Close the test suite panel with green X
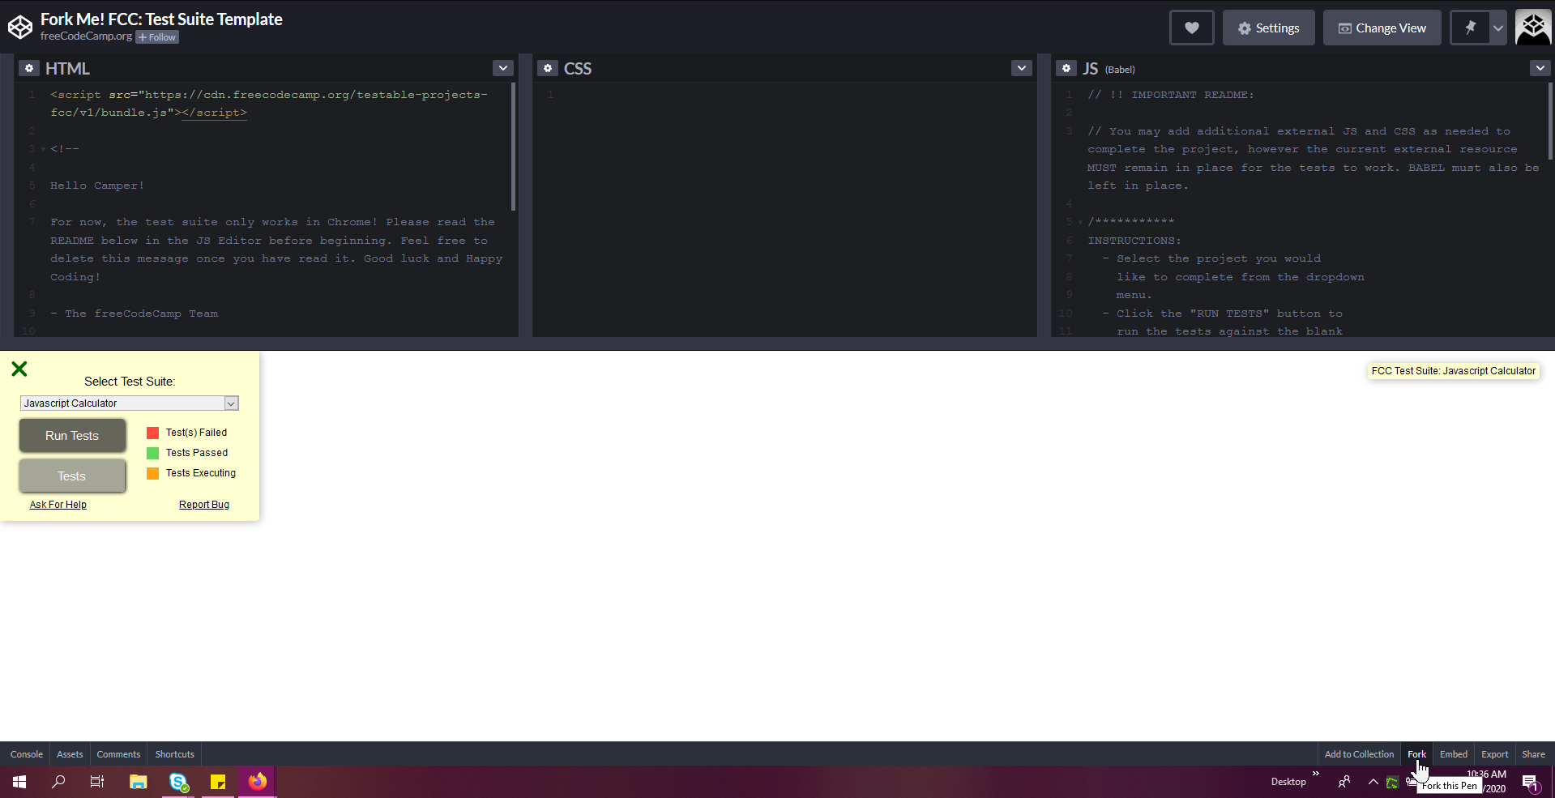This screenshot has width=1555, height=798. coord(19,369)
